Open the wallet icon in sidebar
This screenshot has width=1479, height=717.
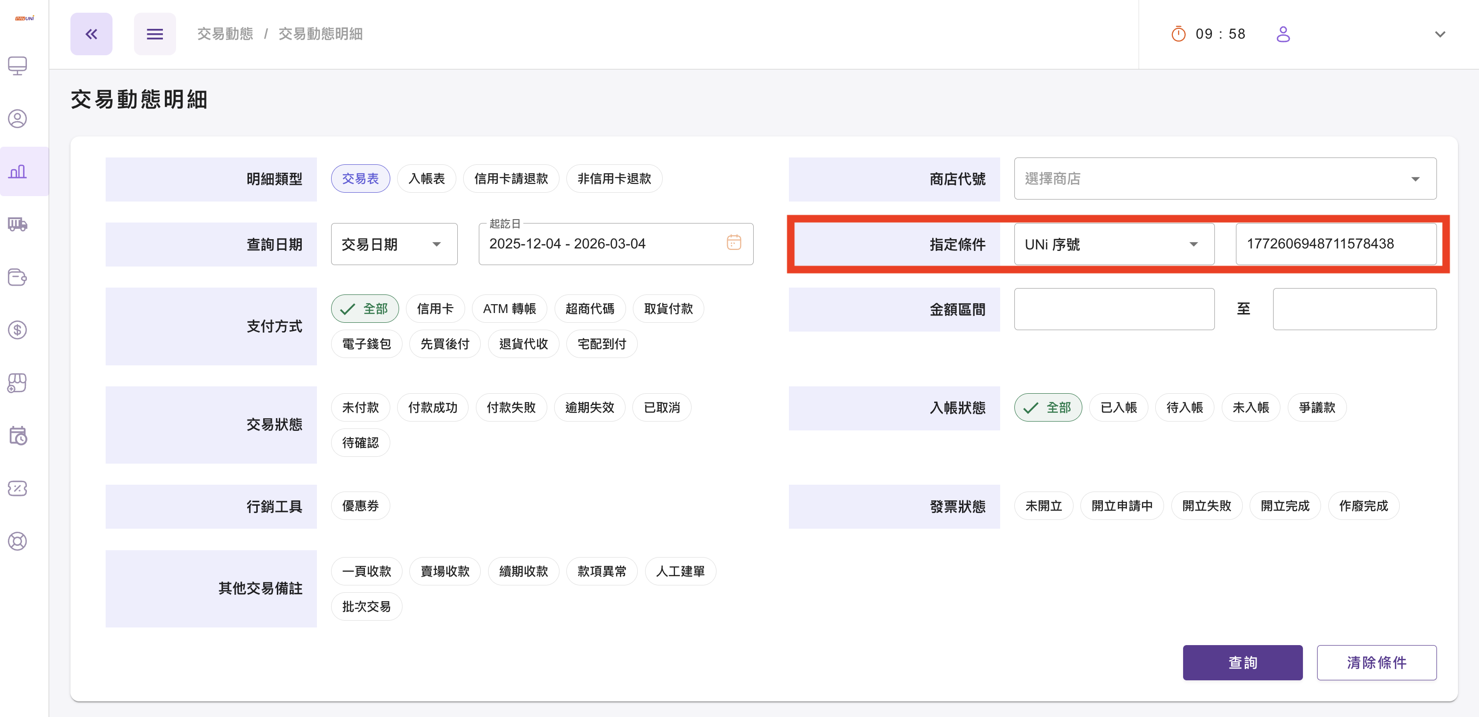(x=17, y=277)
